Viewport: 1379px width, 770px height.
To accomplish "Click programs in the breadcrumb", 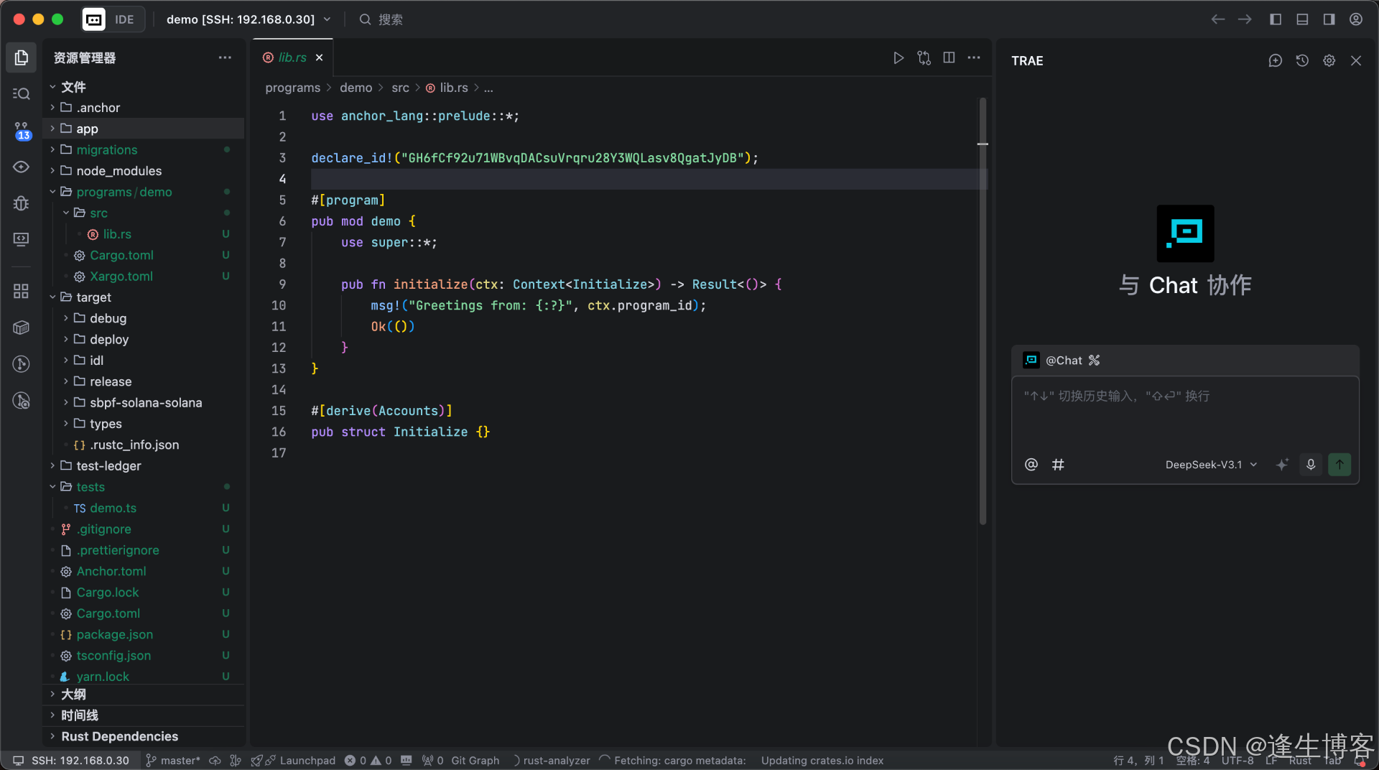I will click(x=292, y=88).
